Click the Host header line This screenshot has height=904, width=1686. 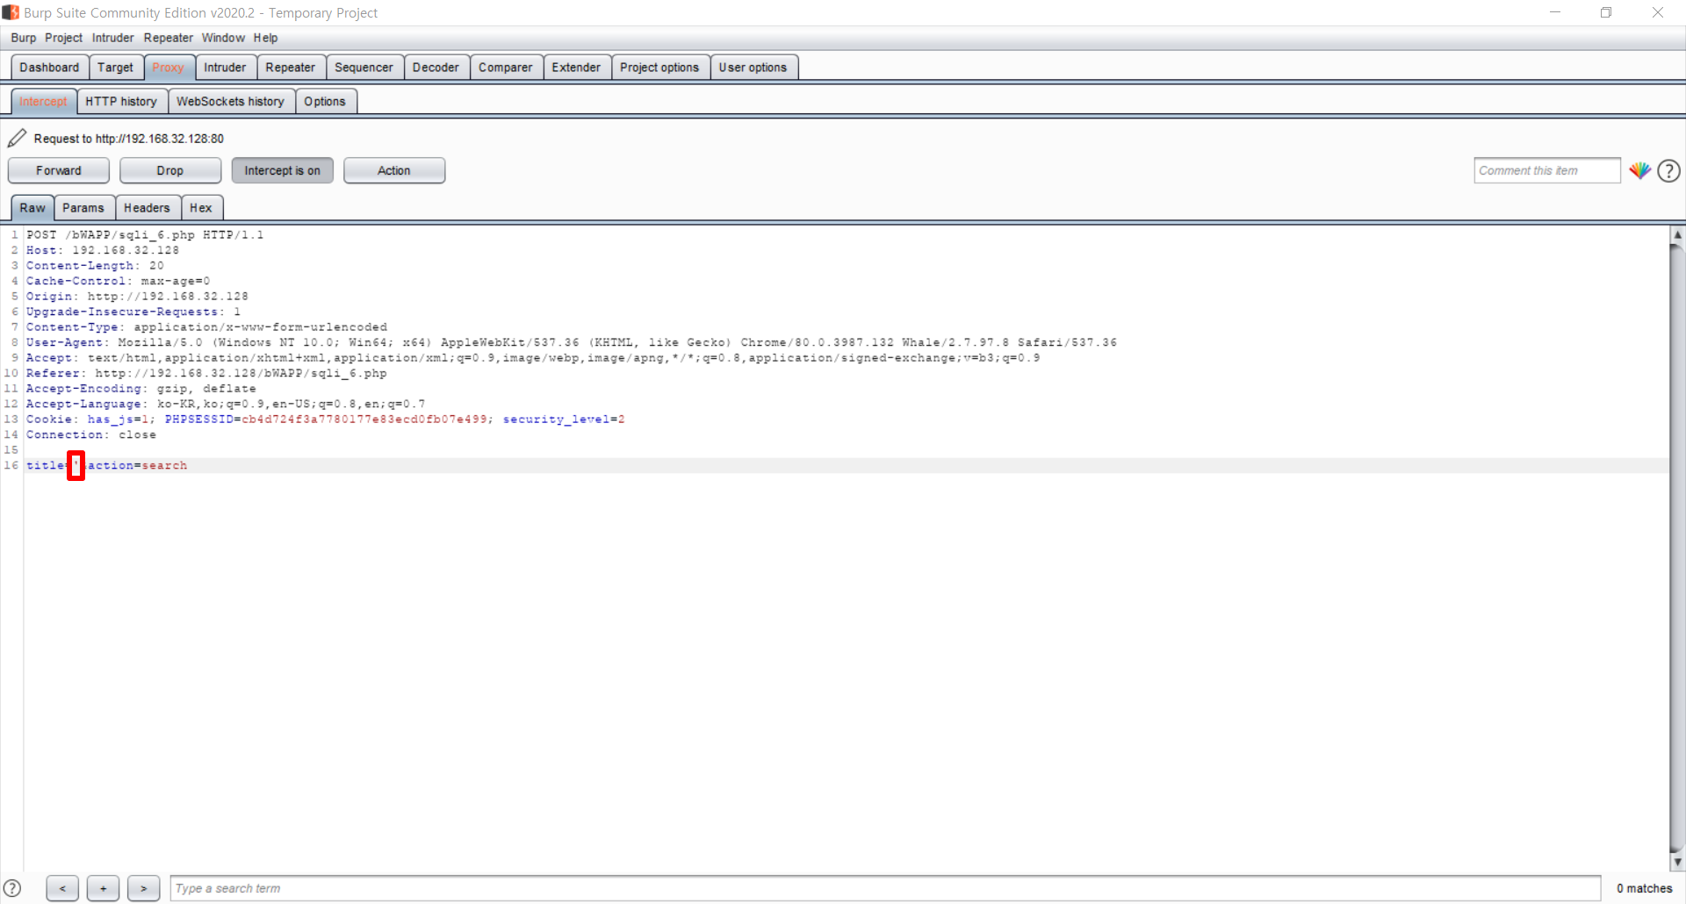[103, 250]
